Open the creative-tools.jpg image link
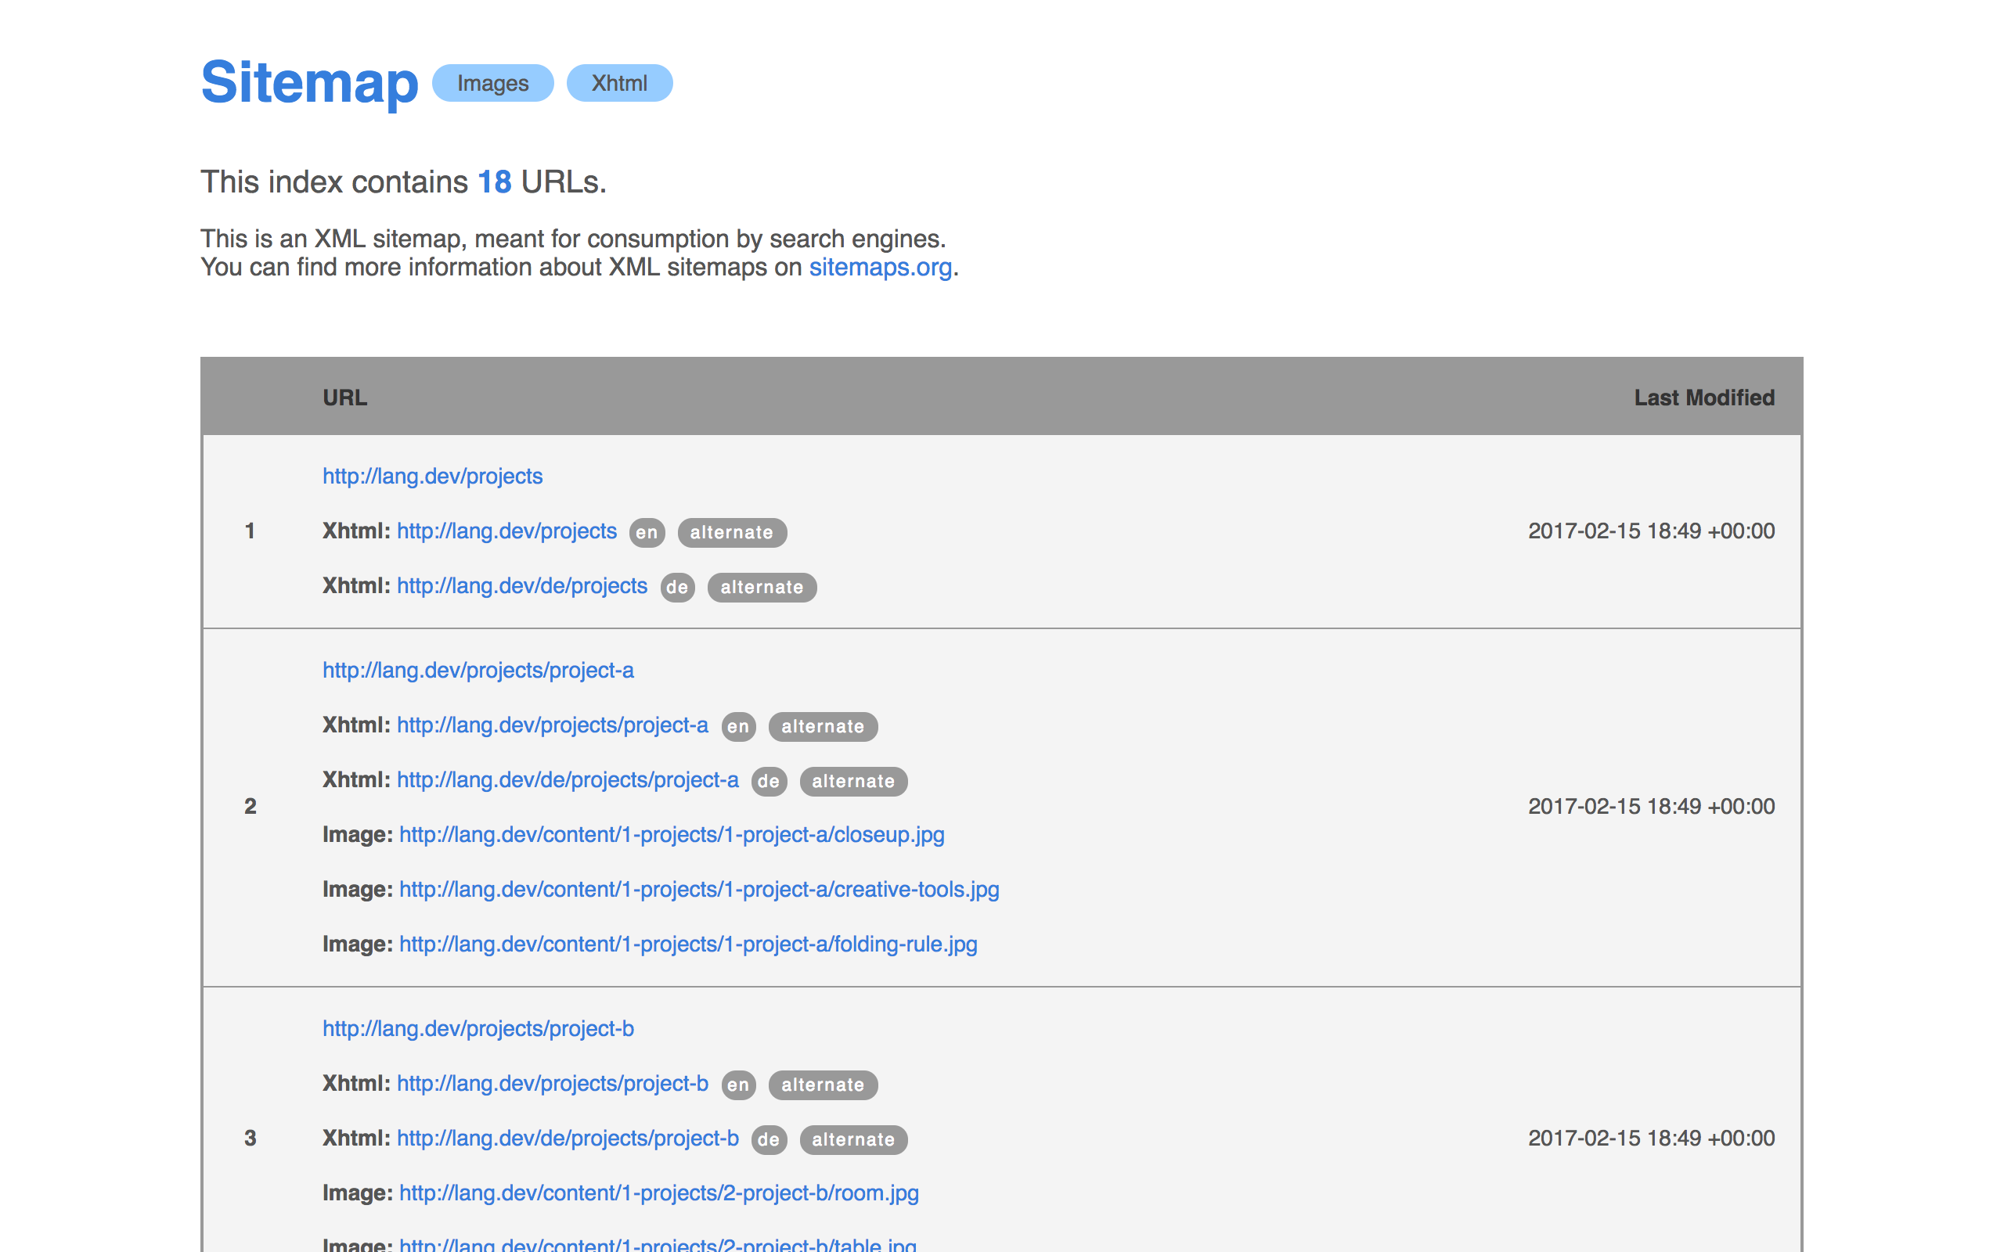 tap(698, 890)
